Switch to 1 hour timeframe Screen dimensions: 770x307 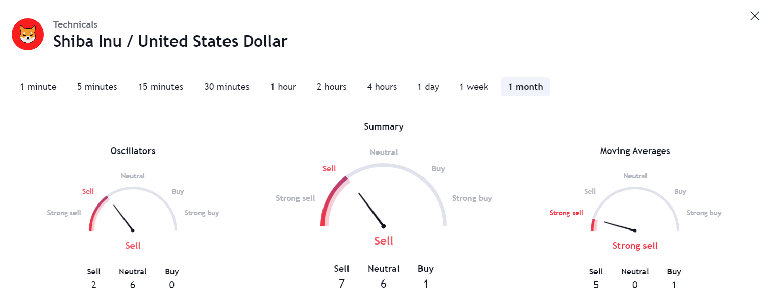coord(283,87)
